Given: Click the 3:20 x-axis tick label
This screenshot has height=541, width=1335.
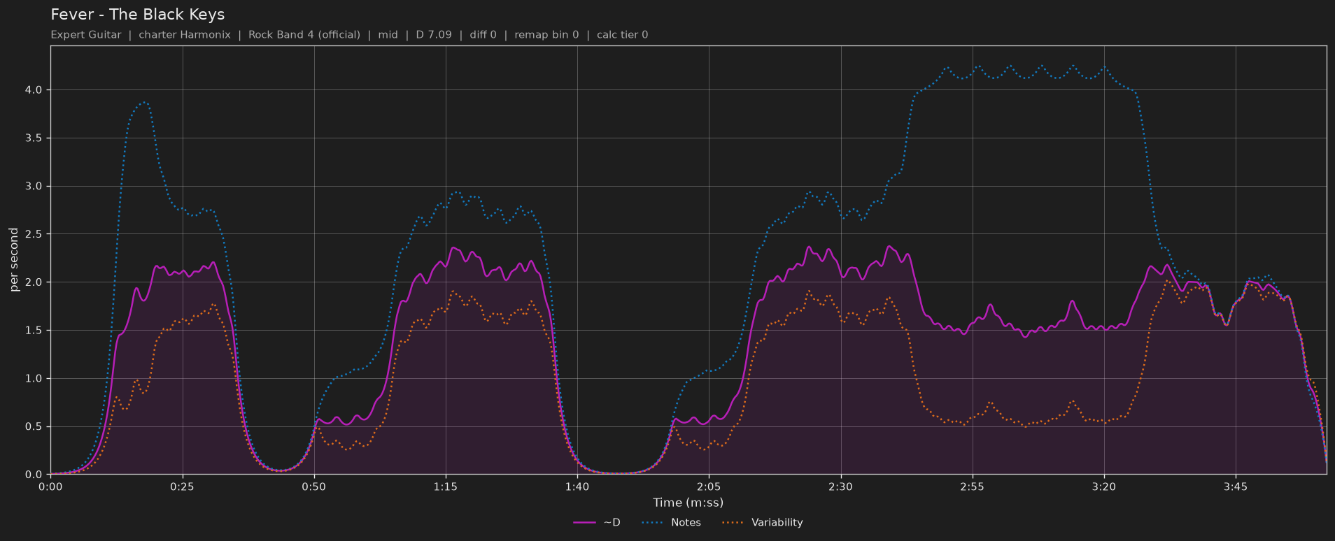Looking at the screenshot, I should 1104,487.
